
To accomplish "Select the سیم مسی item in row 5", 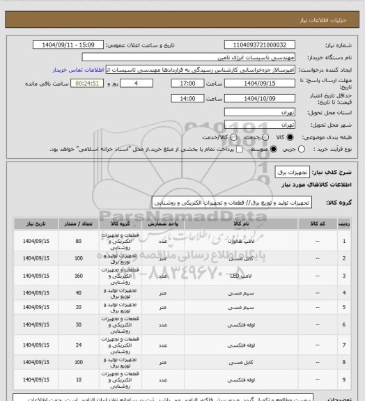I will point(241,308).
